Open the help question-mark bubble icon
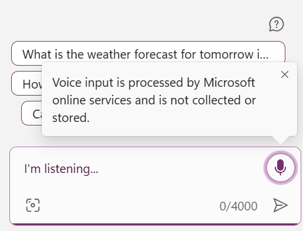Image resolution: width=303 pixels, height=231 pixels. pos(277,24)
